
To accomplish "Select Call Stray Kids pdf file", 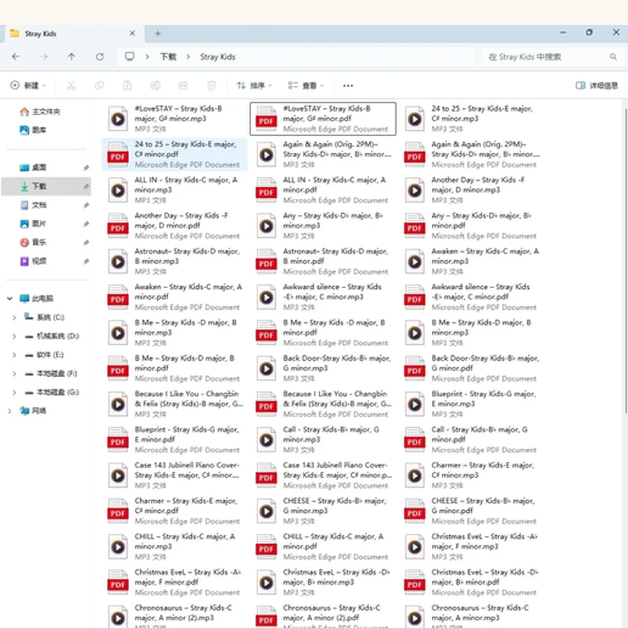I will pos(472,440).
